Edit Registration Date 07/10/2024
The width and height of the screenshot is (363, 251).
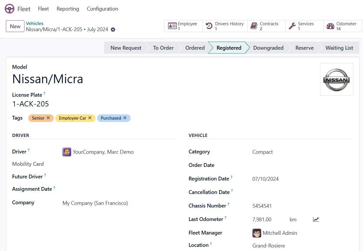click(302, 179)
